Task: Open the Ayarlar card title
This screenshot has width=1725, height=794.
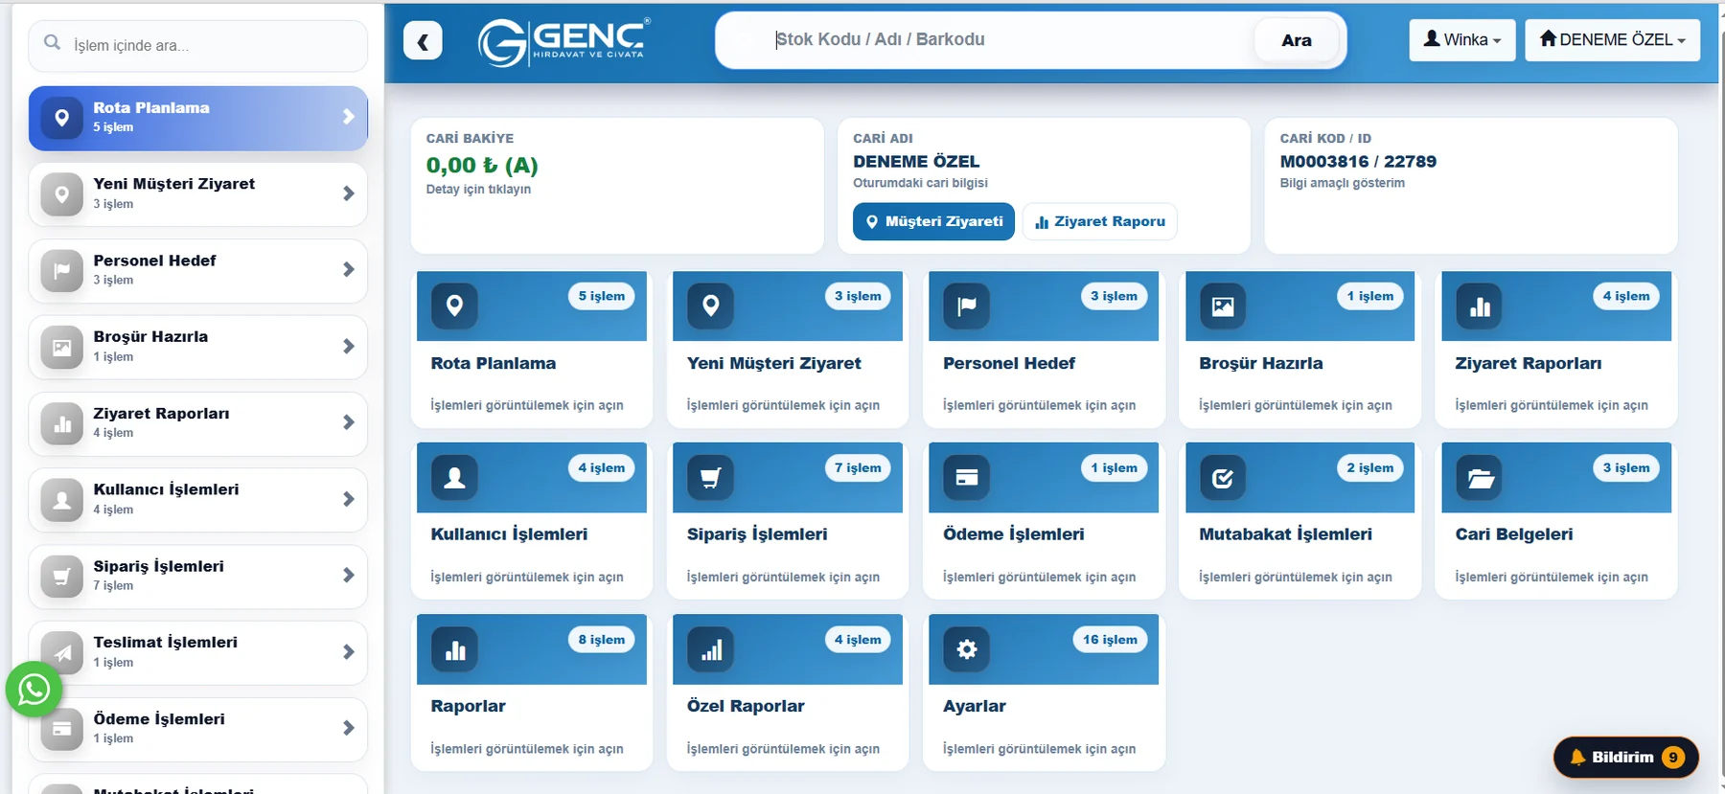Action: click(975, 707)
